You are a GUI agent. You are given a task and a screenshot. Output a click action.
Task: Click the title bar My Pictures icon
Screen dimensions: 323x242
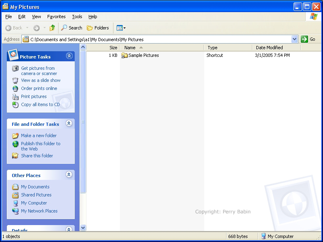6,7
